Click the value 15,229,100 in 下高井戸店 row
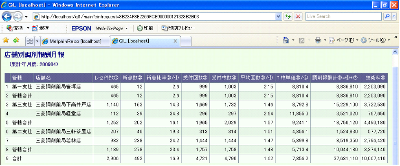400x166 pixels. tap(345, 105)
